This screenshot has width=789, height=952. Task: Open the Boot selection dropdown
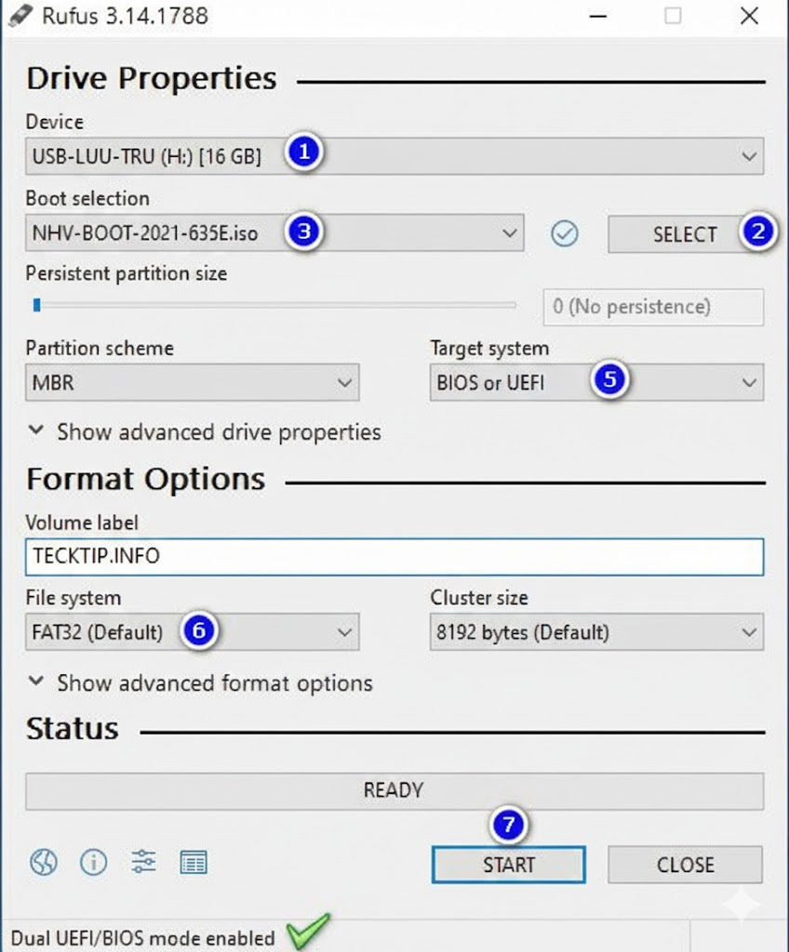[x=274, y=233]
